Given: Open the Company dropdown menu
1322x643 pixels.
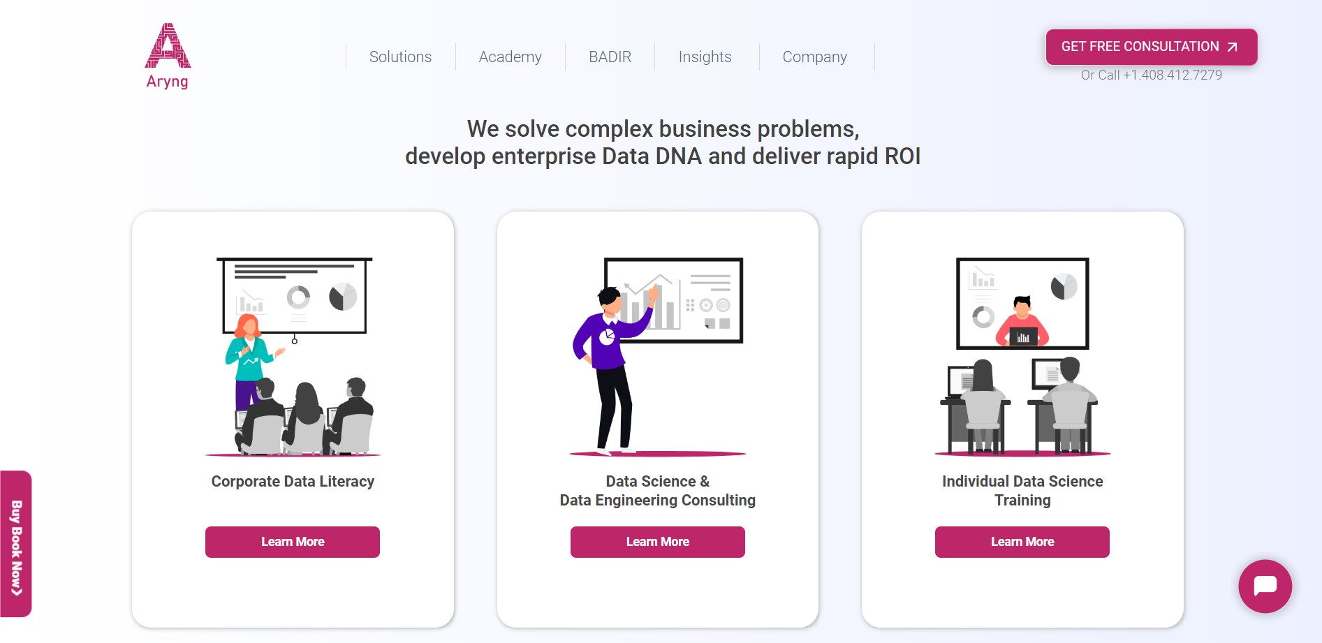Looking at the screenshot, I should tap(815, 57).
